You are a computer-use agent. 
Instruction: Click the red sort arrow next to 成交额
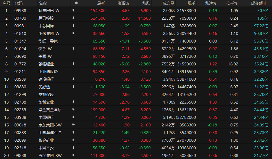click(x=266, y=3)
